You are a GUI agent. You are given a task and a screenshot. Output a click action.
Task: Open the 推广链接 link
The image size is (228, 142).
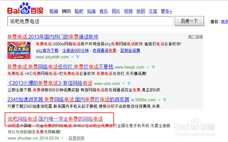(195, 37)
